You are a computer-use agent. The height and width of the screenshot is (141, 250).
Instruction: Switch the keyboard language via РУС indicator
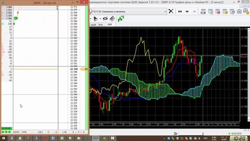pyautogui.click(x=206, y=138)
